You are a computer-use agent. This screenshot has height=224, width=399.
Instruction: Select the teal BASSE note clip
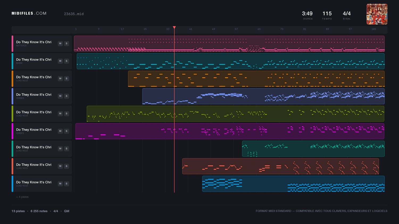click(231, 61)
